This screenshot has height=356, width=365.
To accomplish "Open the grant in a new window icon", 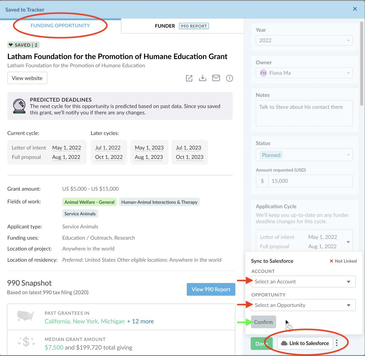I will pyautogui.click(x=189, y=78).
